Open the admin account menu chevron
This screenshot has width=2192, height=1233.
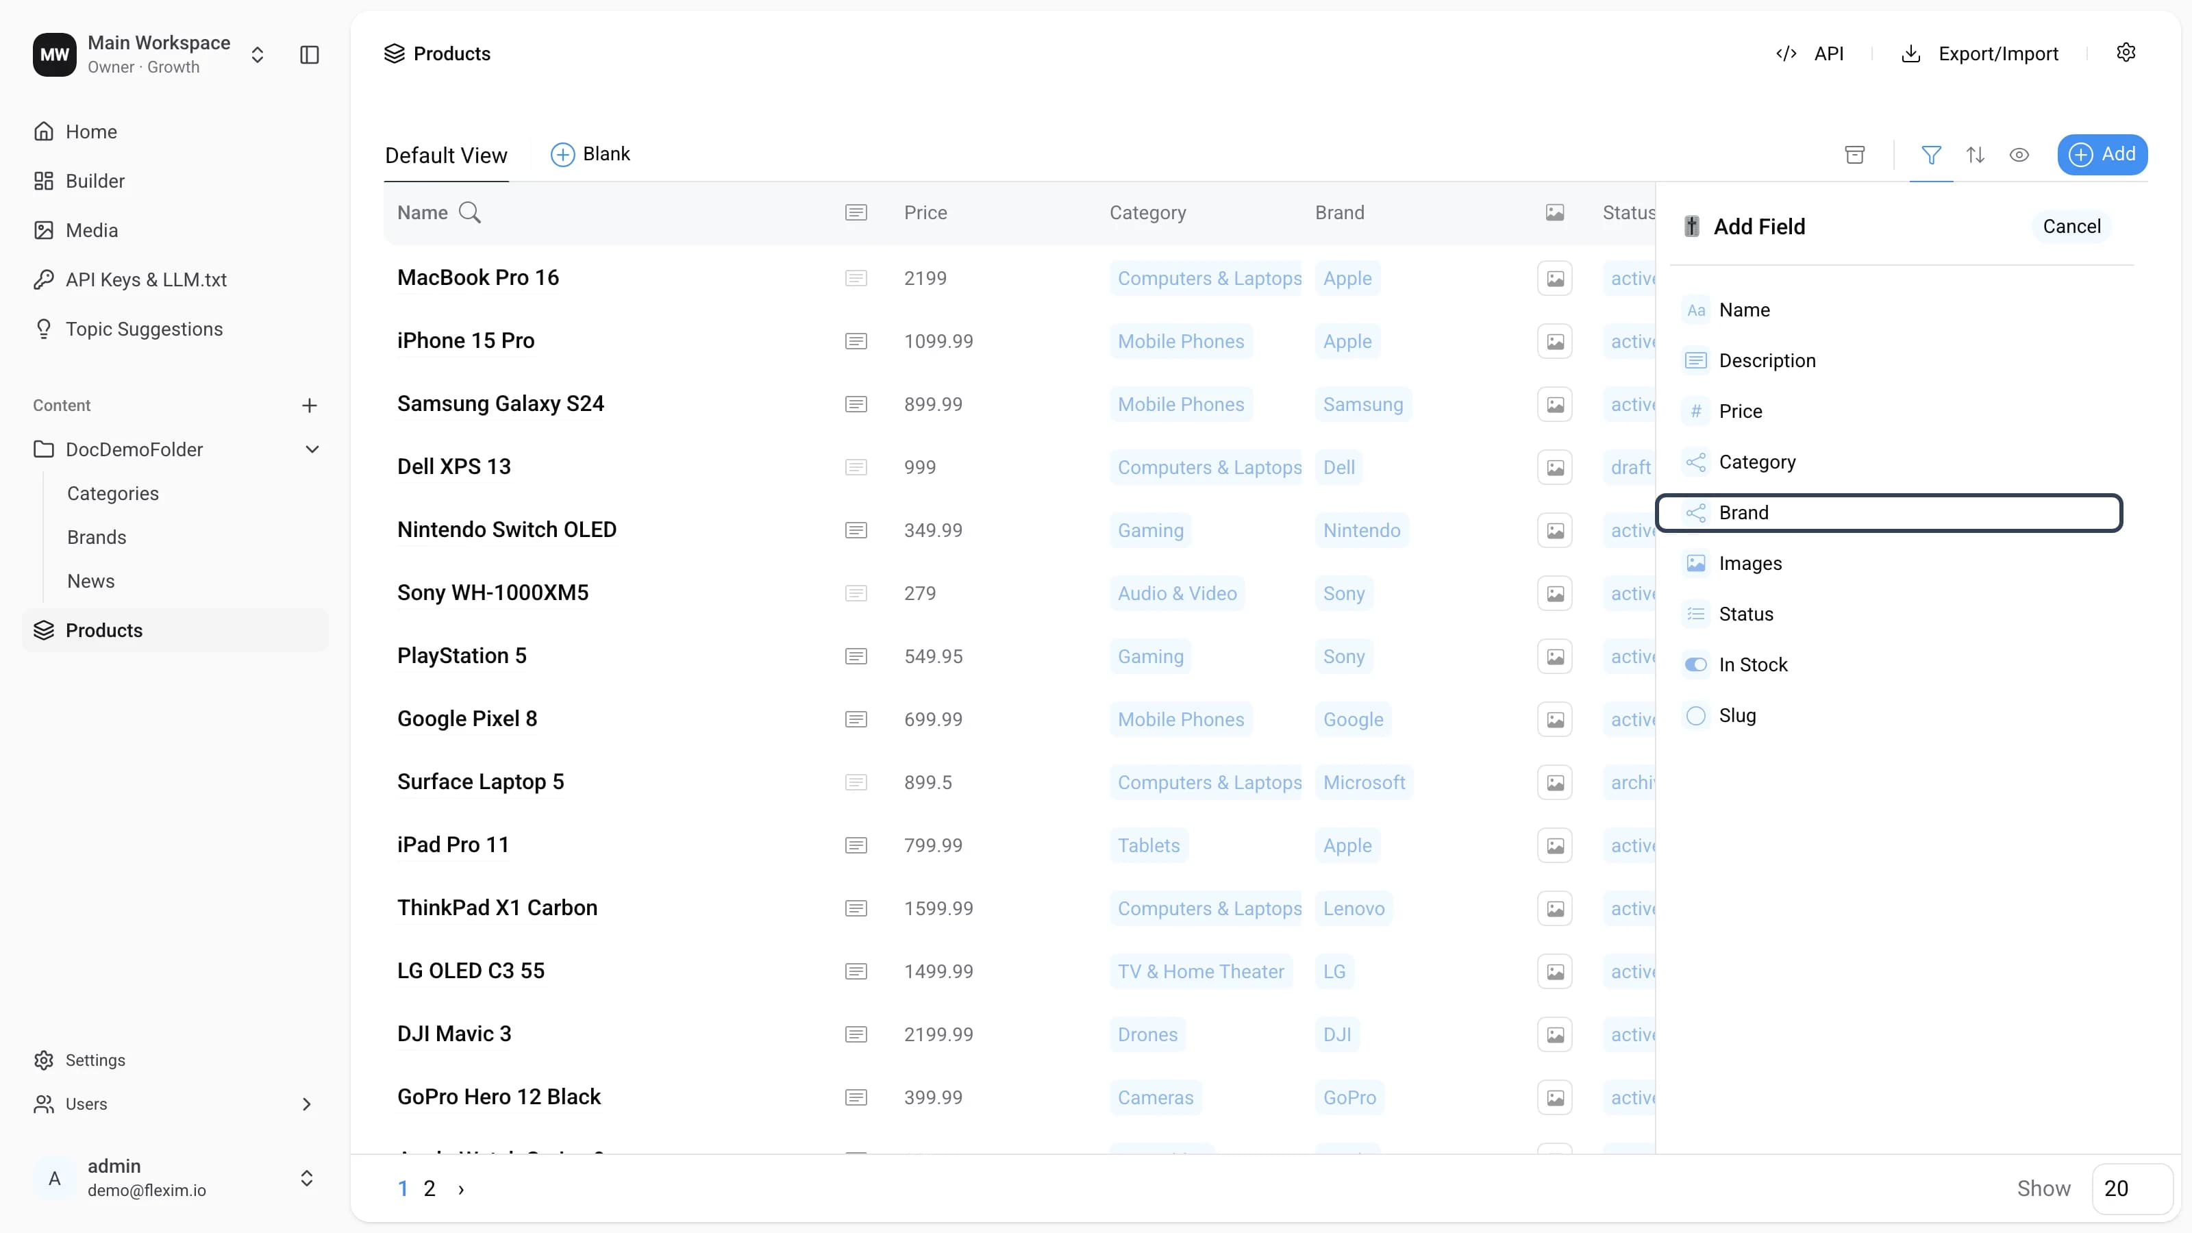pos(306,1178)
